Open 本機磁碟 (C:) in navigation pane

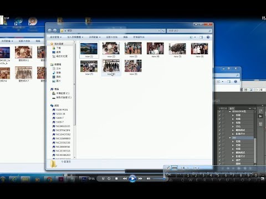[x=61, y=93]
